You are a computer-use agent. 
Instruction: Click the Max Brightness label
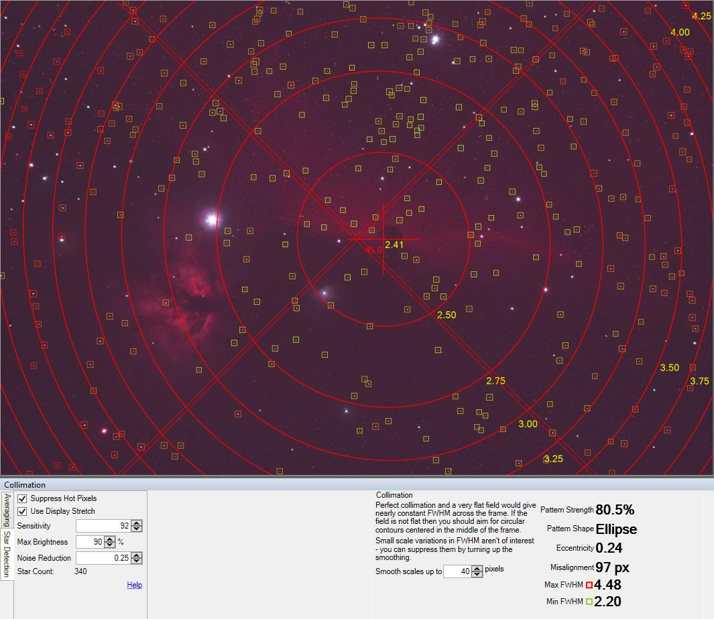point(42,541)
